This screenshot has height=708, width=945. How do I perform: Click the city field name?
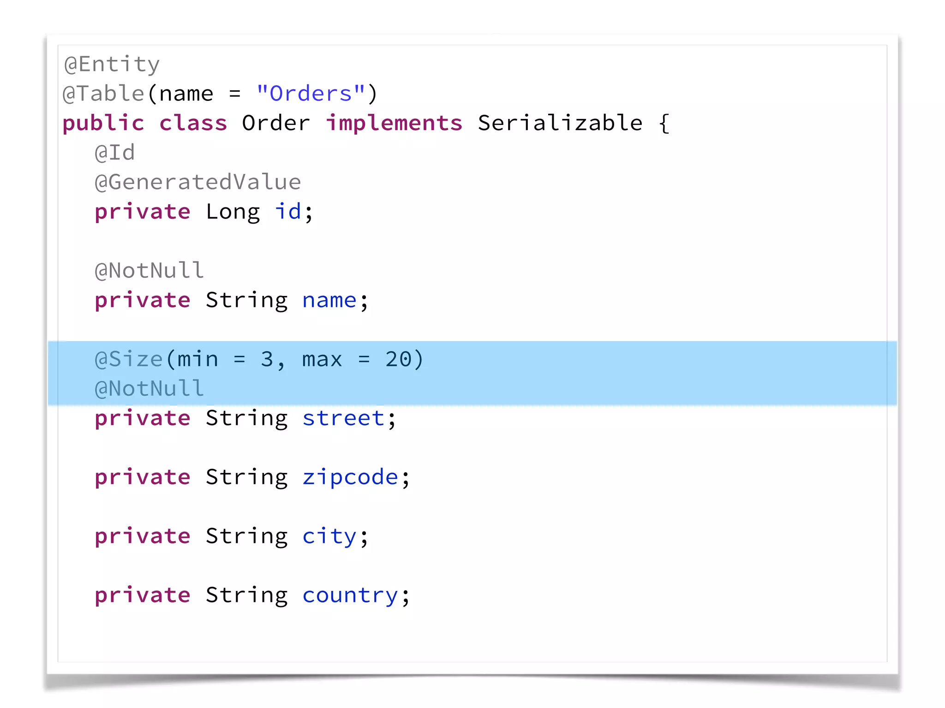pos(329,537)
